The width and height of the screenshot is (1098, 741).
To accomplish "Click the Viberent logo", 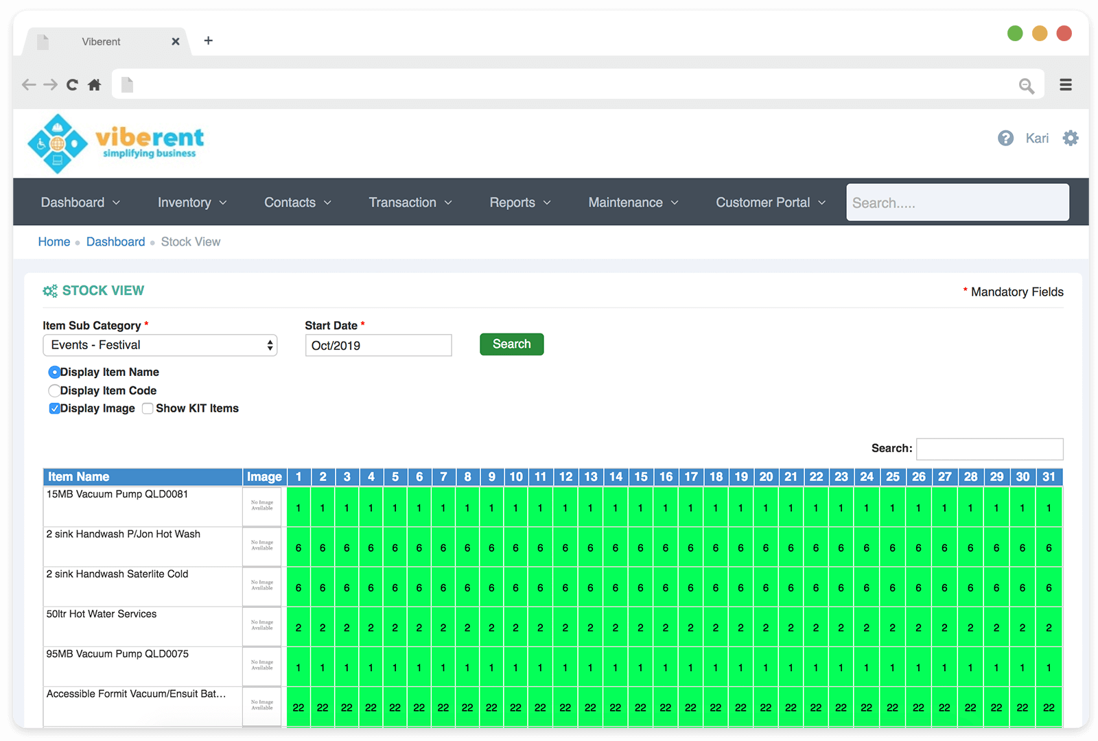I will pyautogui.click(x=116, y=143).
